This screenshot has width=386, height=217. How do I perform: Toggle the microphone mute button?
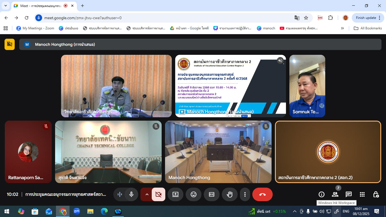(x=131, y=194)
